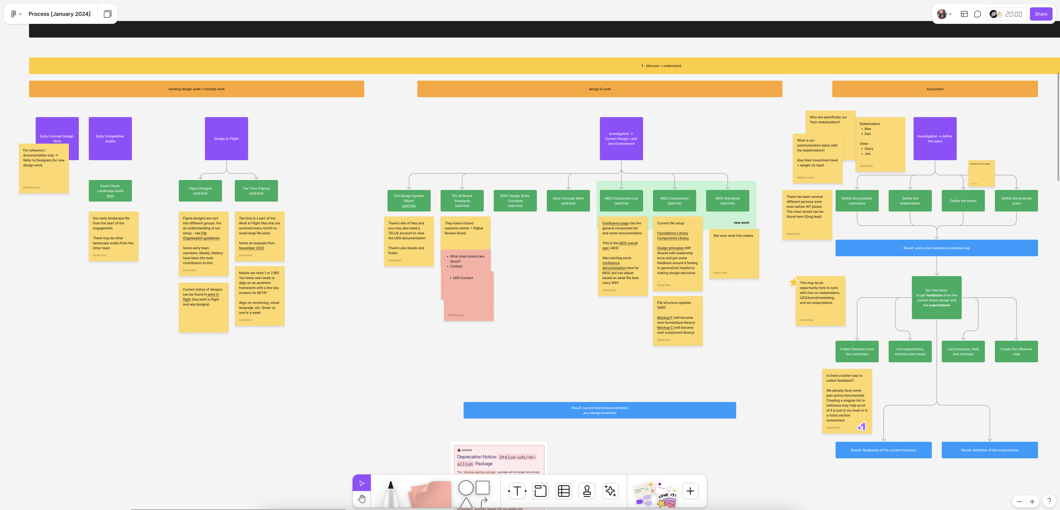The width and height of the screenshot is (1060, 510).
Task: Click the zoom out minus button
Action: [x=1019, y=502]
